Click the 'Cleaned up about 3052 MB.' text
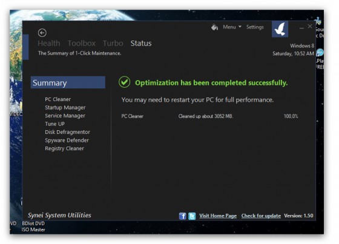339x244 pixels. (x=206, y=116)
